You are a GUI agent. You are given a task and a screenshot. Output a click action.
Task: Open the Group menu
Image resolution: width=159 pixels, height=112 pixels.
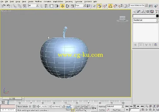tap(18, 2)
